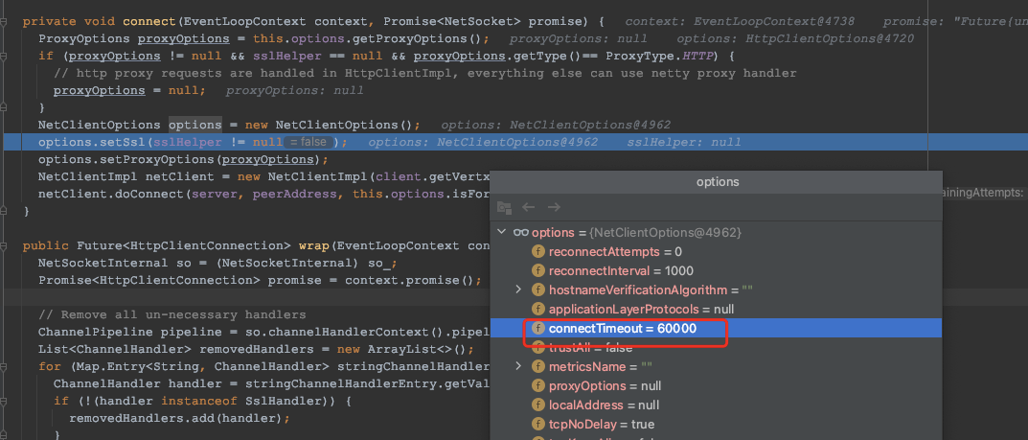
Task: Click the inline '= false' evaluation hint
Action: (x=308, y=142)
